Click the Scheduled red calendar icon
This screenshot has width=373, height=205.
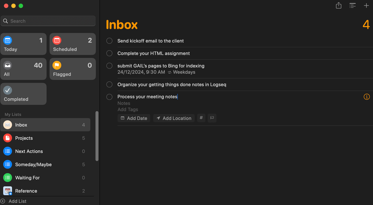pyautogui.click(x=57, y=40)
